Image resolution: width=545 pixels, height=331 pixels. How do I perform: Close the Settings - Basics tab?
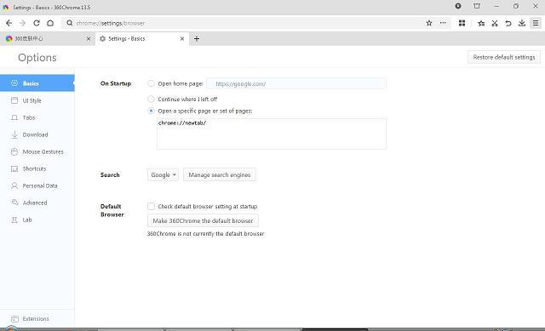pos(182,39)
